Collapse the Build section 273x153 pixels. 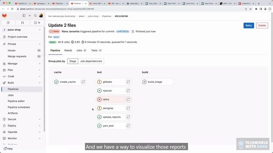(40, 83)
